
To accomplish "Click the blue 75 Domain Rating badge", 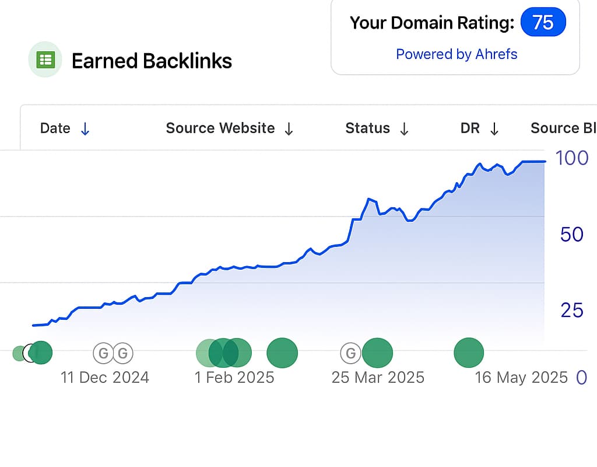I will tap(543, 23).
